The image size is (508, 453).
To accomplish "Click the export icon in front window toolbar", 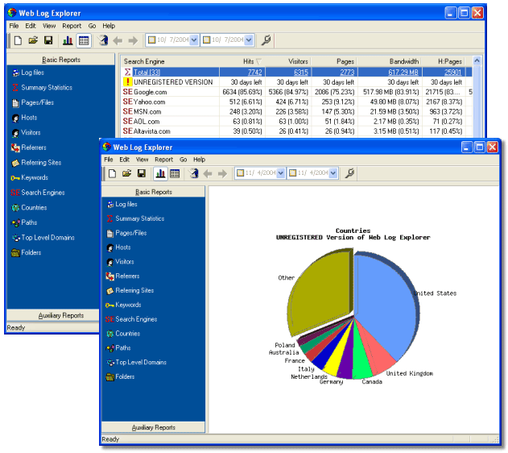I will (194, 173).
